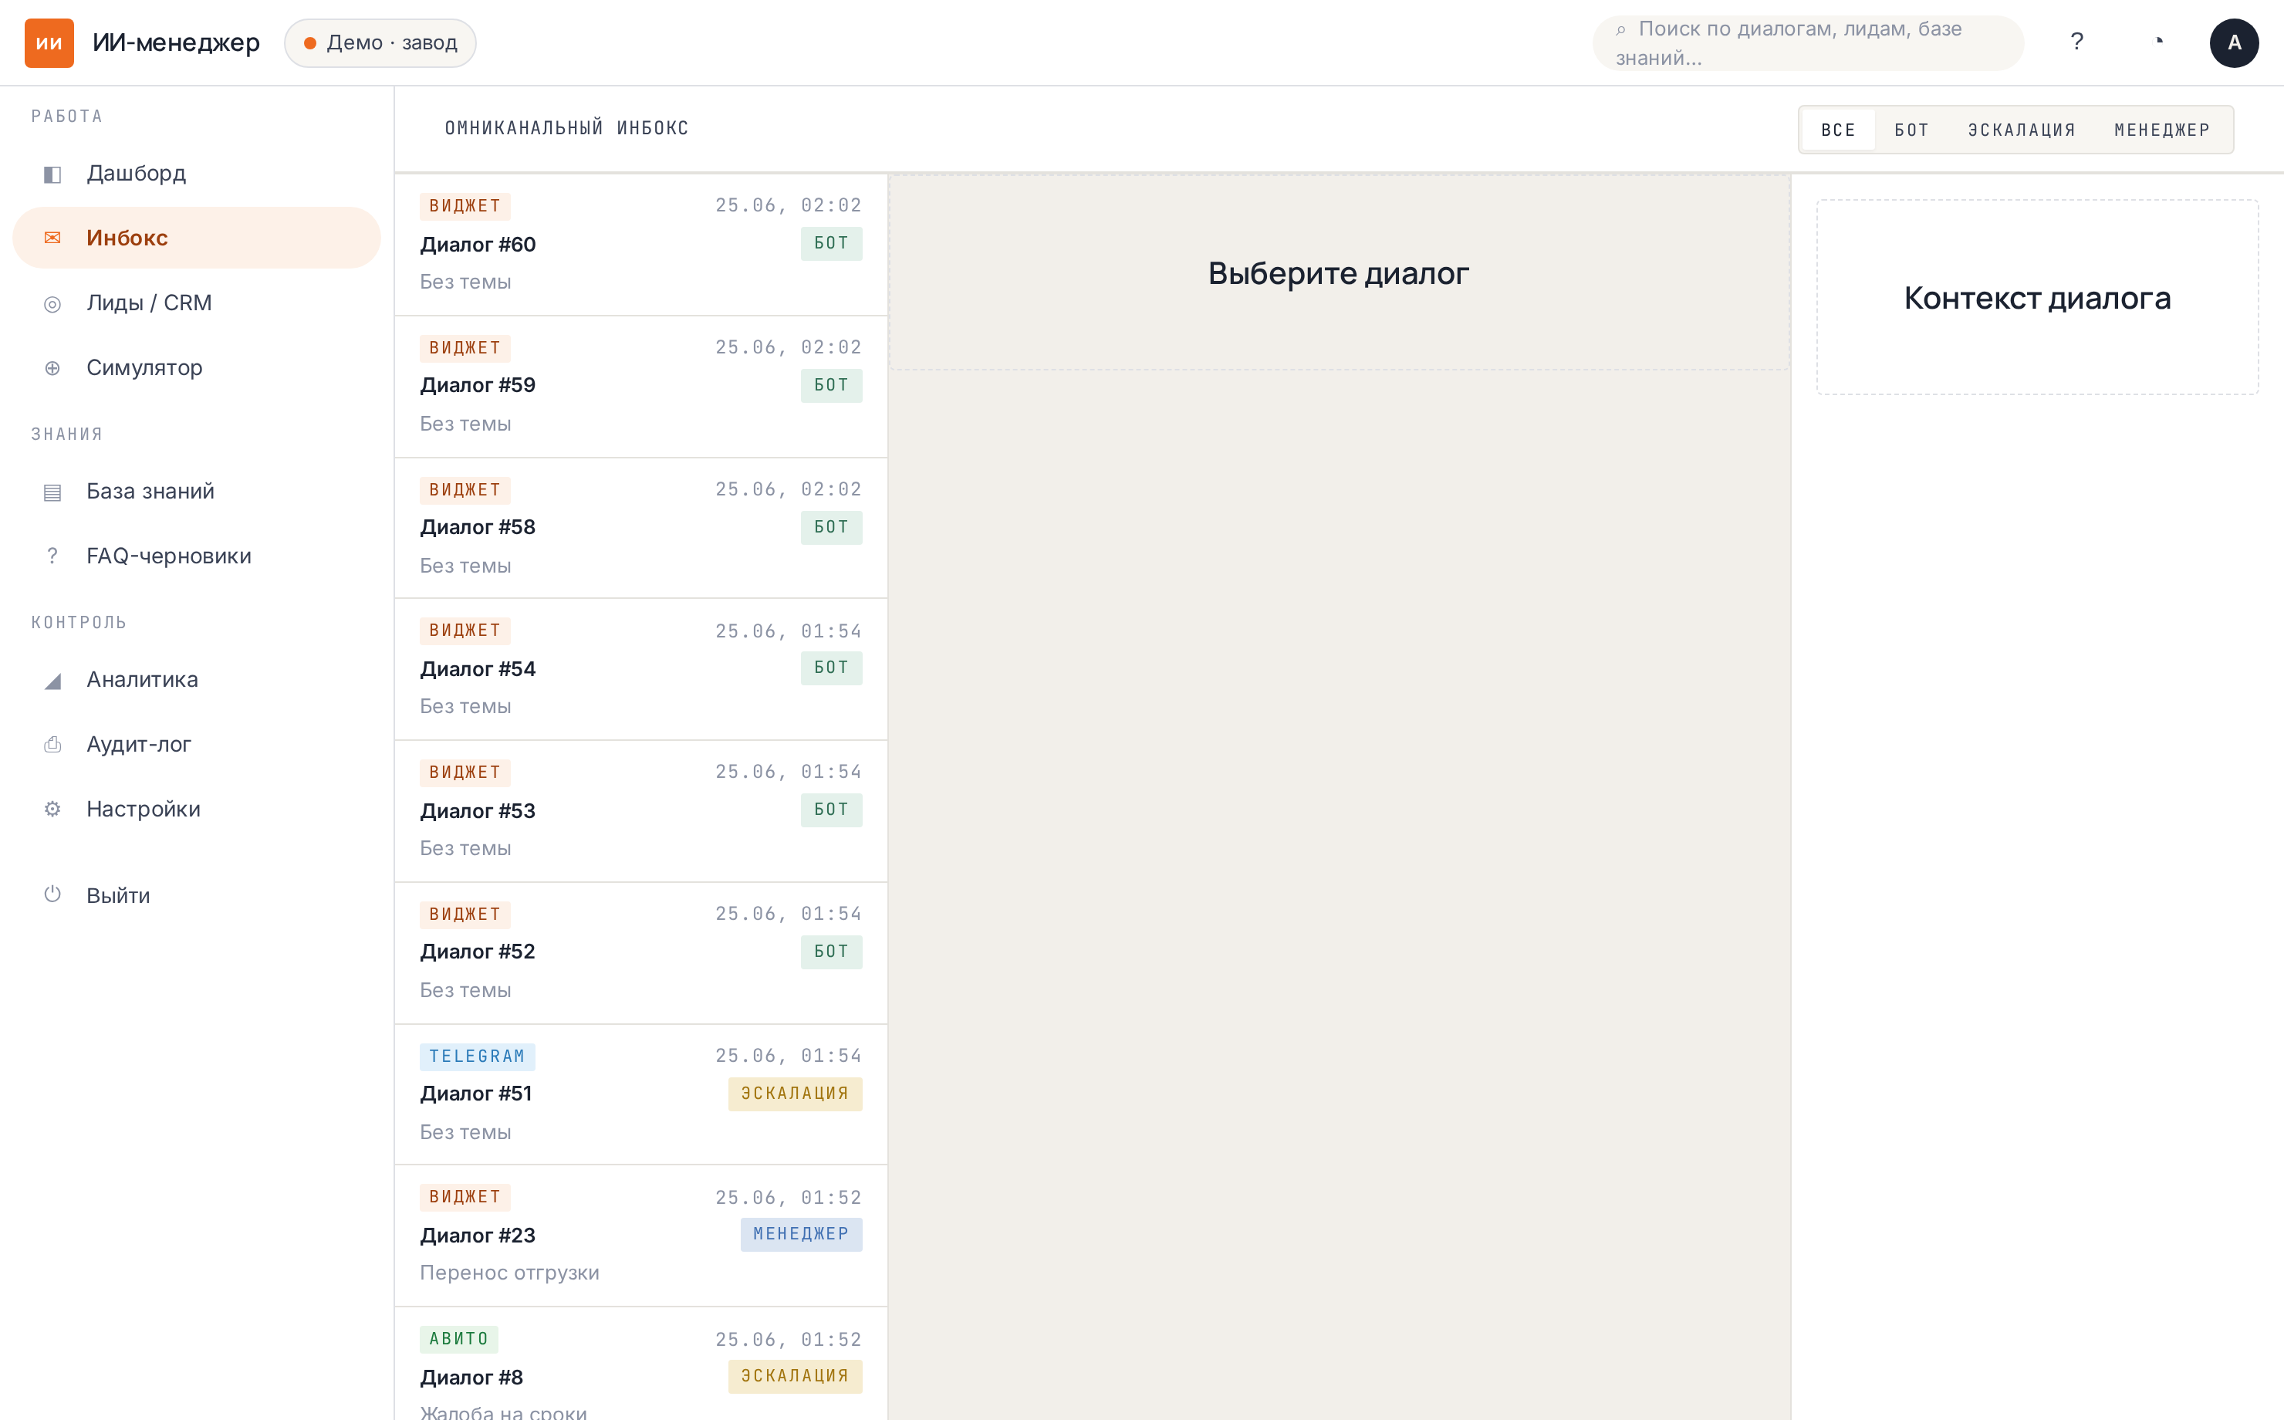Open Диалог #54

641,670
